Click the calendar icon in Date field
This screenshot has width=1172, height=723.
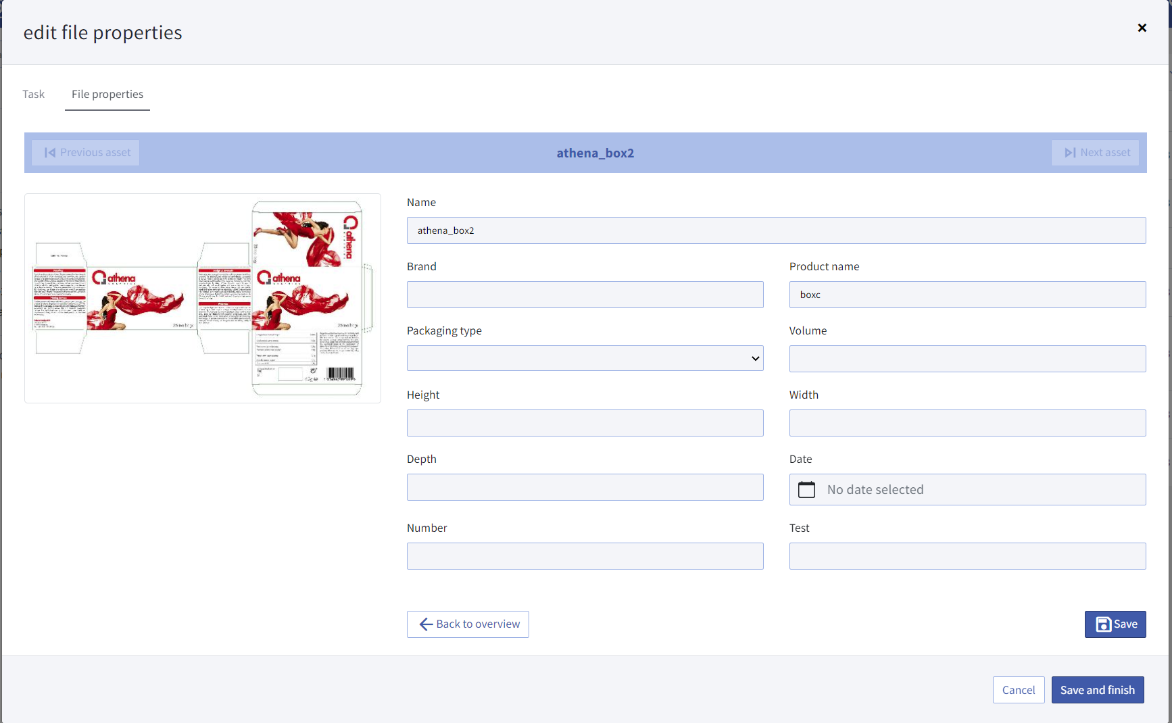(806, 489)
